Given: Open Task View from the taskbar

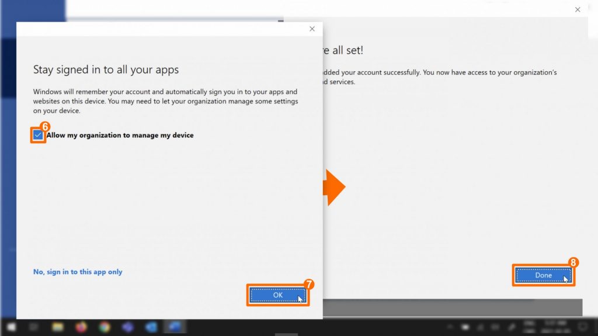Looking at the screenshot, I should [x=34, y=327].
